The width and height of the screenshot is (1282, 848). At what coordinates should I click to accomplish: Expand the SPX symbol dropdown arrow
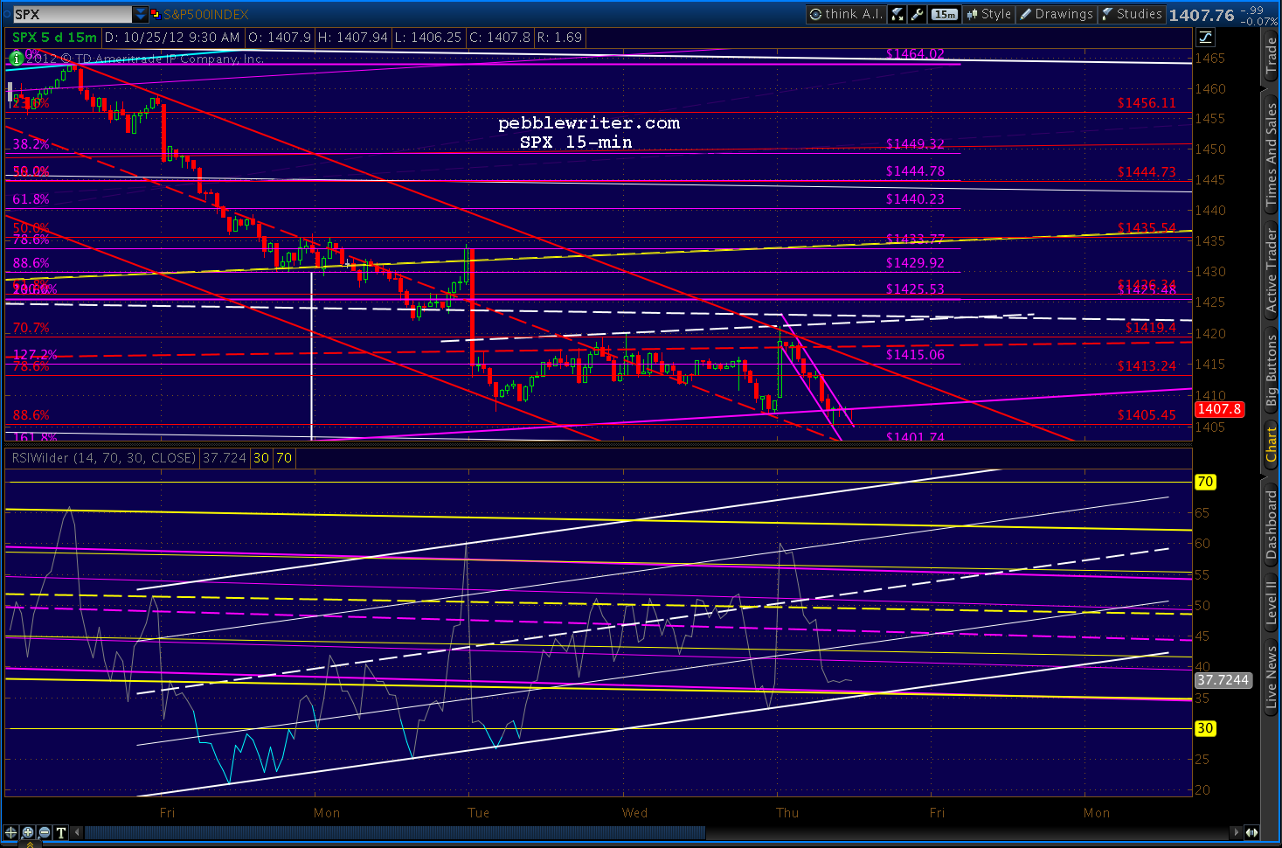[141, 14]
